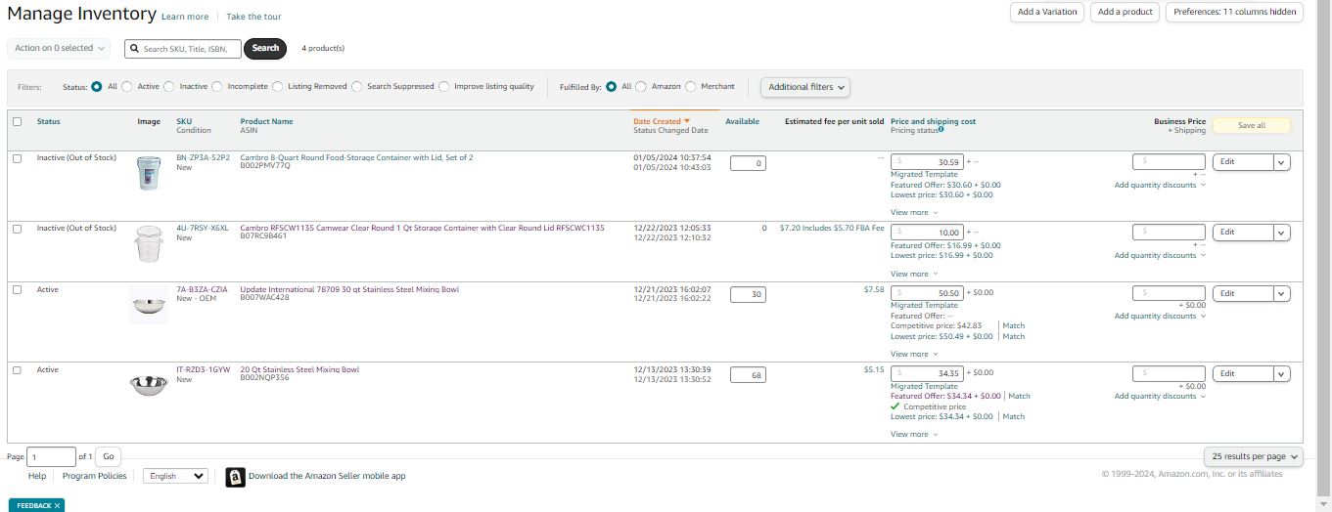Click the Search button
Viewport: 1332px width, 512px height.
pos(265,48)
